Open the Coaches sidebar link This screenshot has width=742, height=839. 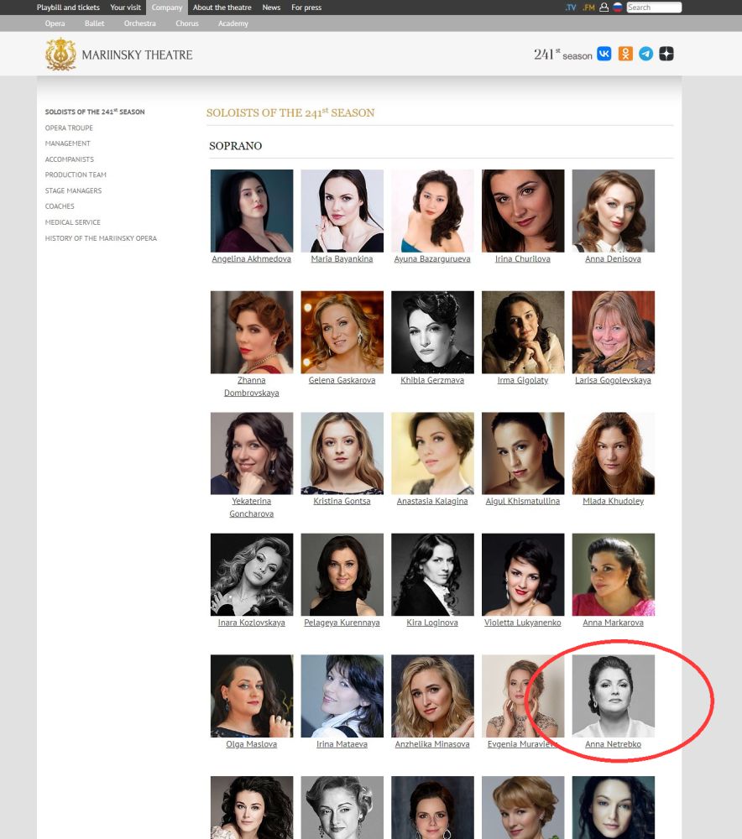60,206
